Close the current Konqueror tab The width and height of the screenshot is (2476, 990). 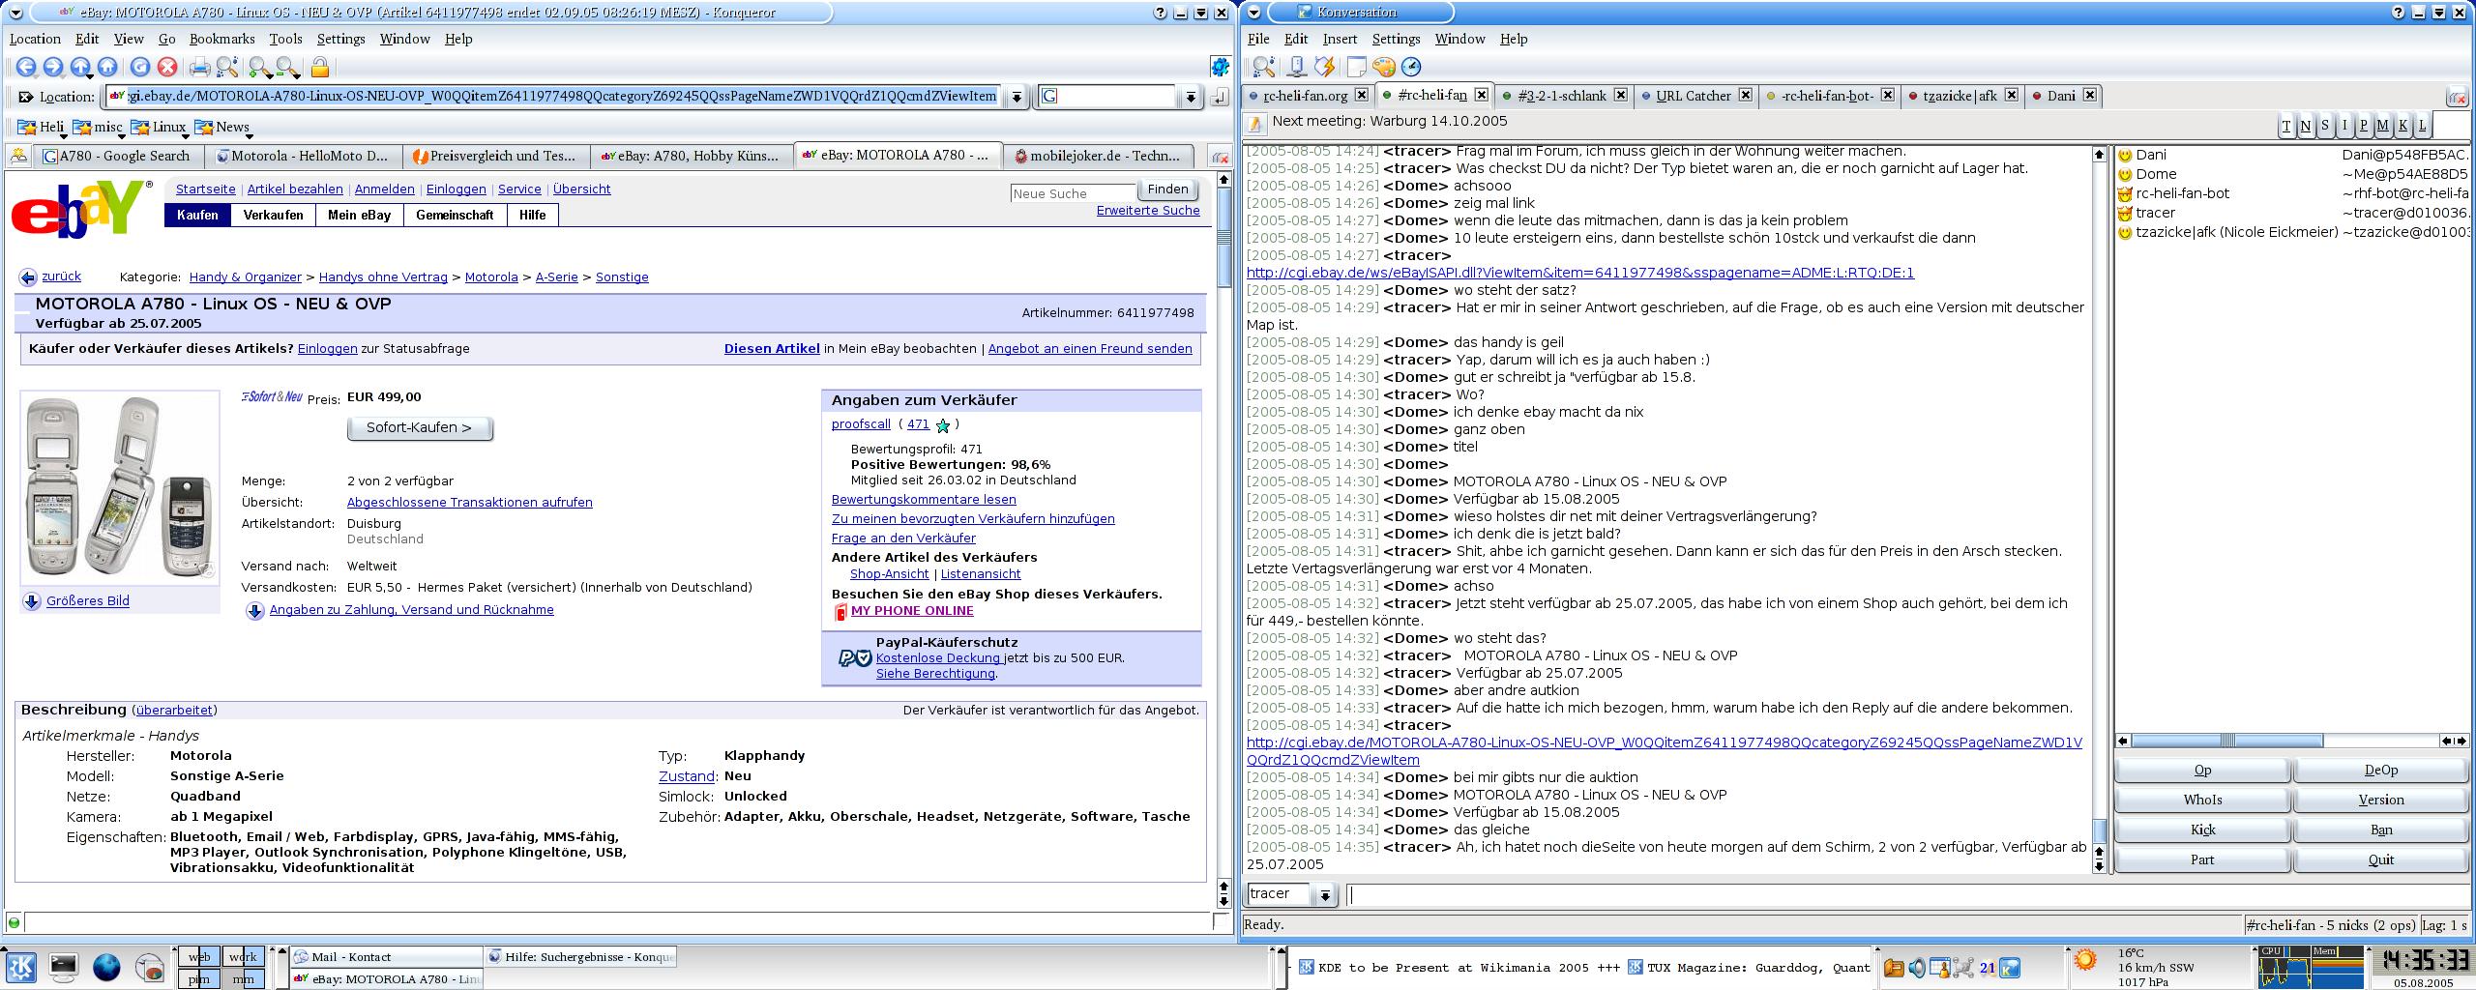point(1221,157)
